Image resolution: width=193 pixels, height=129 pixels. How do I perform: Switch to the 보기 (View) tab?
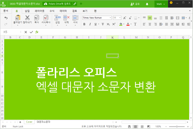click(85, 11)
